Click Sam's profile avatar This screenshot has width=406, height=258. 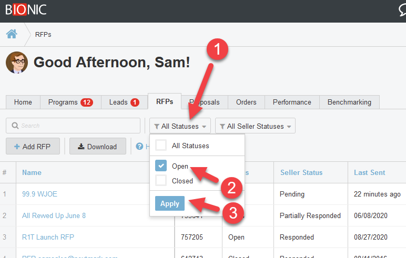pos(16,63)
